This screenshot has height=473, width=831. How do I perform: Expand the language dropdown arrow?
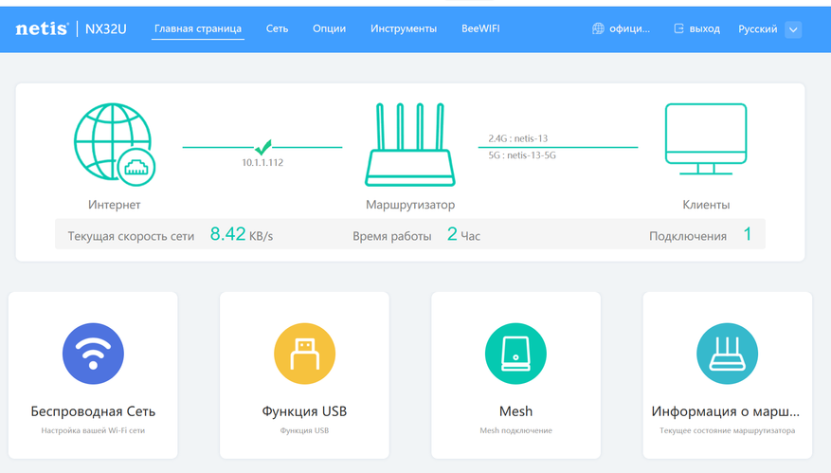[x=793, y=29]
